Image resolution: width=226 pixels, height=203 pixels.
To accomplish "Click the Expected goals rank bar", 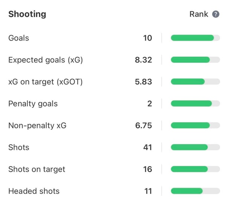I will coord(195,60).
